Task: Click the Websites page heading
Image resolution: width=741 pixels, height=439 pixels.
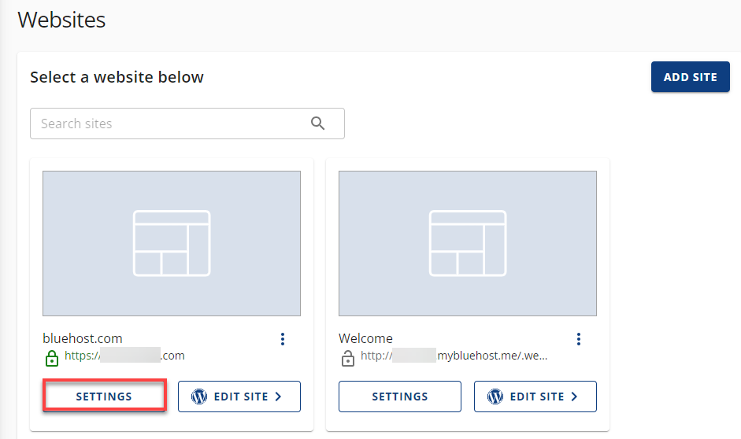Action: pos(61,20)
